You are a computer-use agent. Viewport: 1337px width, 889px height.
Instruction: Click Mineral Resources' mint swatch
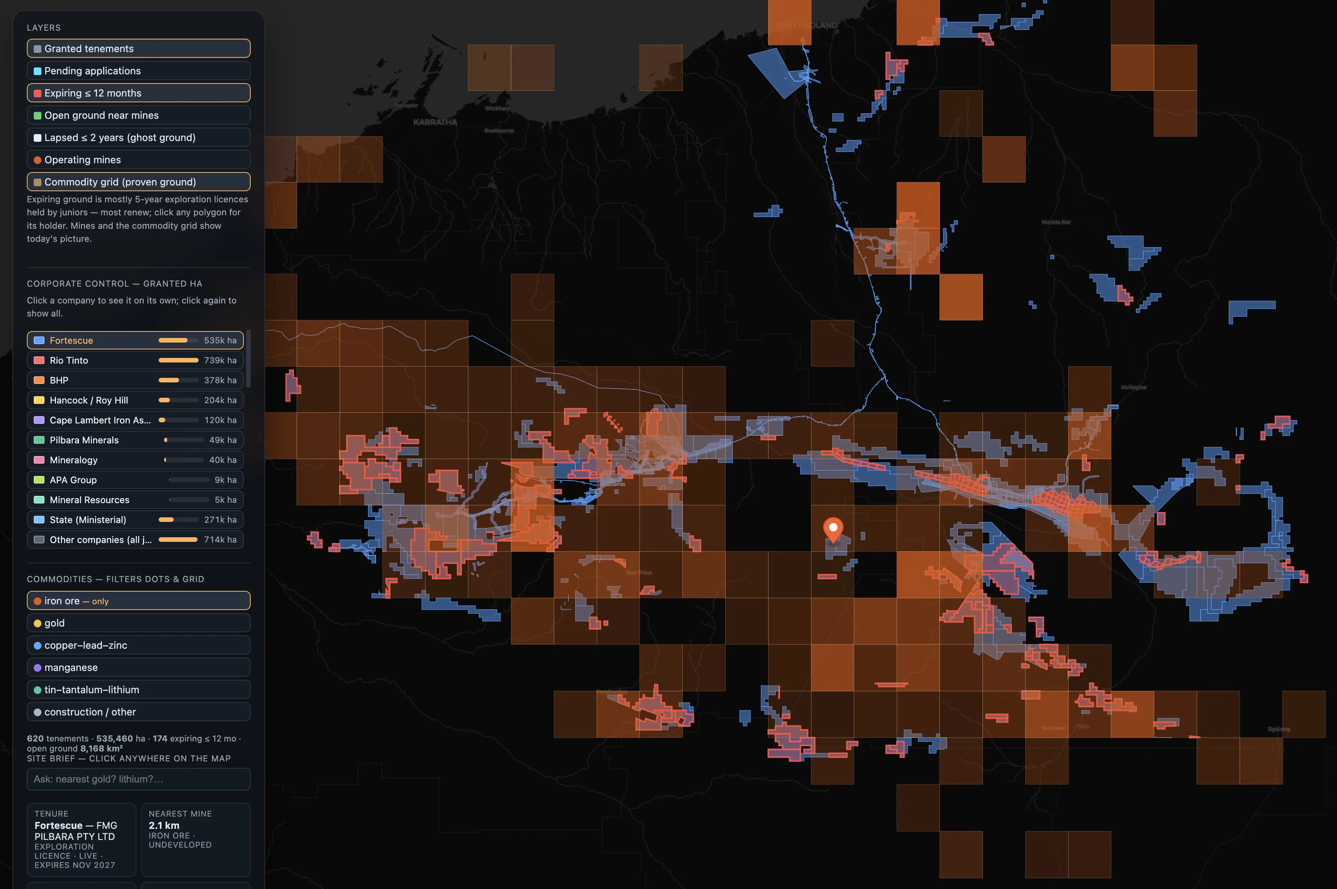39,500
